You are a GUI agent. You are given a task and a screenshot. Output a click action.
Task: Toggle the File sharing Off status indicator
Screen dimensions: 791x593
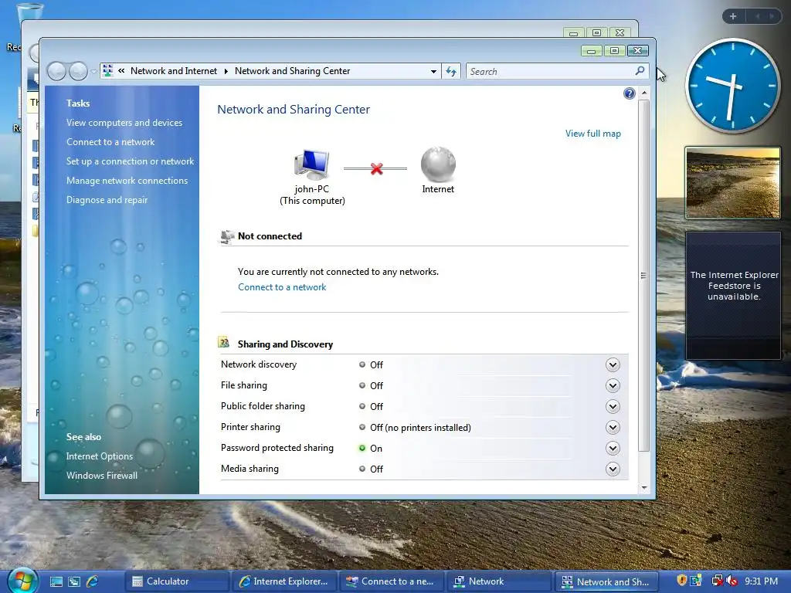click(x=362, y=385)
